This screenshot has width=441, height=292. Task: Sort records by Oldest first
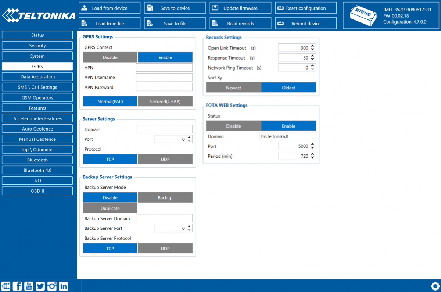288,87
